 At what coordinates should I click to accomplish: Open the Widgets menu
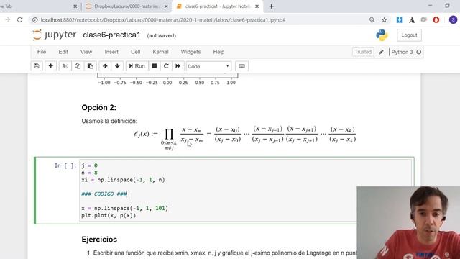tap(190, 52)
